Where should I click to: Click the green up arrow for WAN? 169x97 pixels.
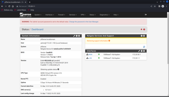coord(99,55)
